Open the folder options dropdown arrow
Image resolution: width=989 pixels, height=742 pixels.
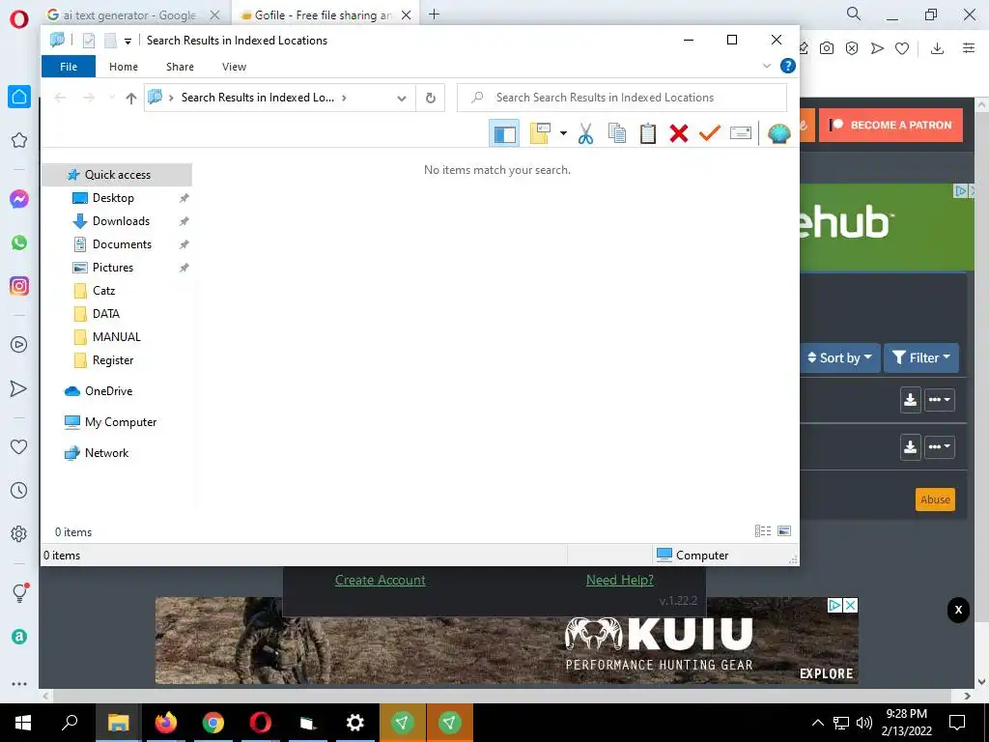pyautogui.click(x=563, y=133)
